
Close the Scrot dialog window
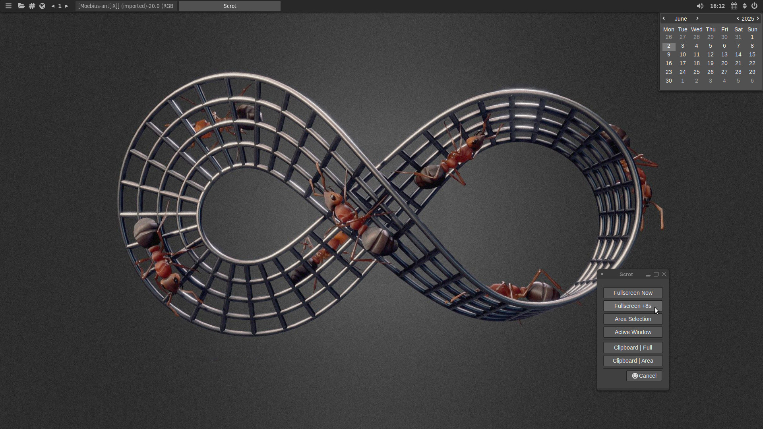click(664, 274)
